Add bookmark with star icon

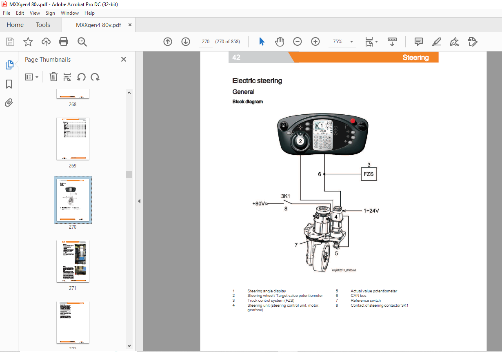[28, 42]
